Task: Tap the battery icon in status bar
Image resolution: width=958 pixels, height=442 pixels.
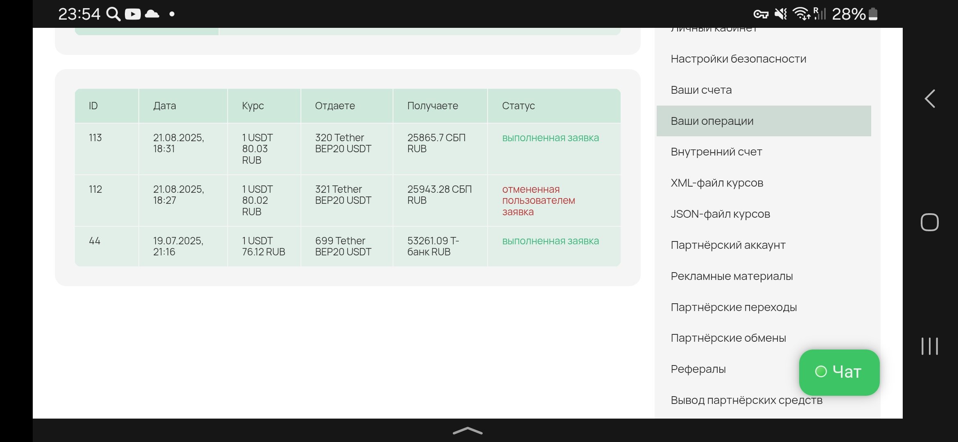Action: point(873,14)
